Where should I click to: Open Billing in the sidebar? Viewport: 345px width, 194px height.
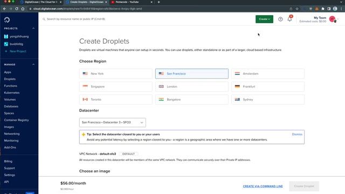[x=8, y=161]
